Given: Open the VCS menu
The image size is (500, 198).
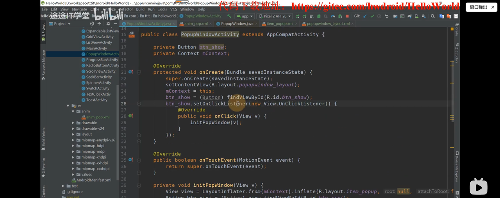Looking at the screenshot, I should pyautogui.click(x=173, y=9).
